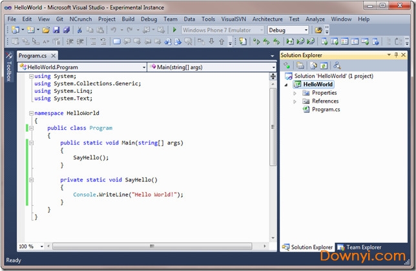Switch to the Team Explorer tab
The height and width of the screenshot is (271, 416).
point(363,247)
